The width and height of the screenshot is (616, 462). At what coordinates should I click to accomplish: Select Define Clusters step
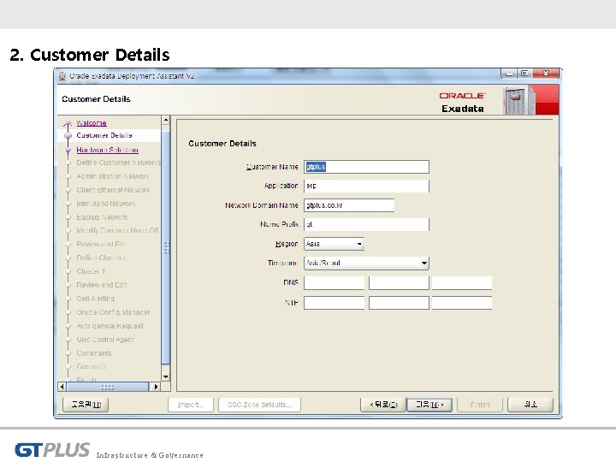click(101, 258)
